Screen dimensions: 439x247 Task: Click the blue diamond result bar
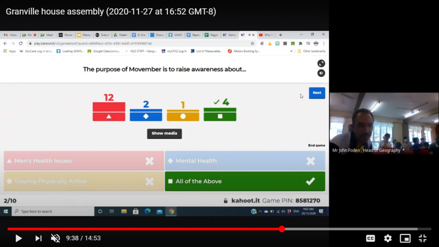pos(146,115)
